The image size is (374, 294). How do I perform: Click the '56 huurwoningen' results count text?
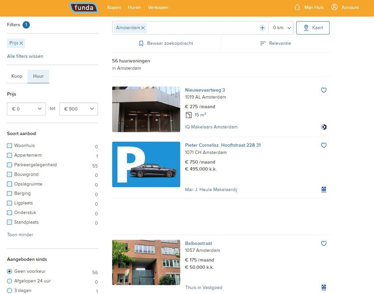tap(131, 61)
